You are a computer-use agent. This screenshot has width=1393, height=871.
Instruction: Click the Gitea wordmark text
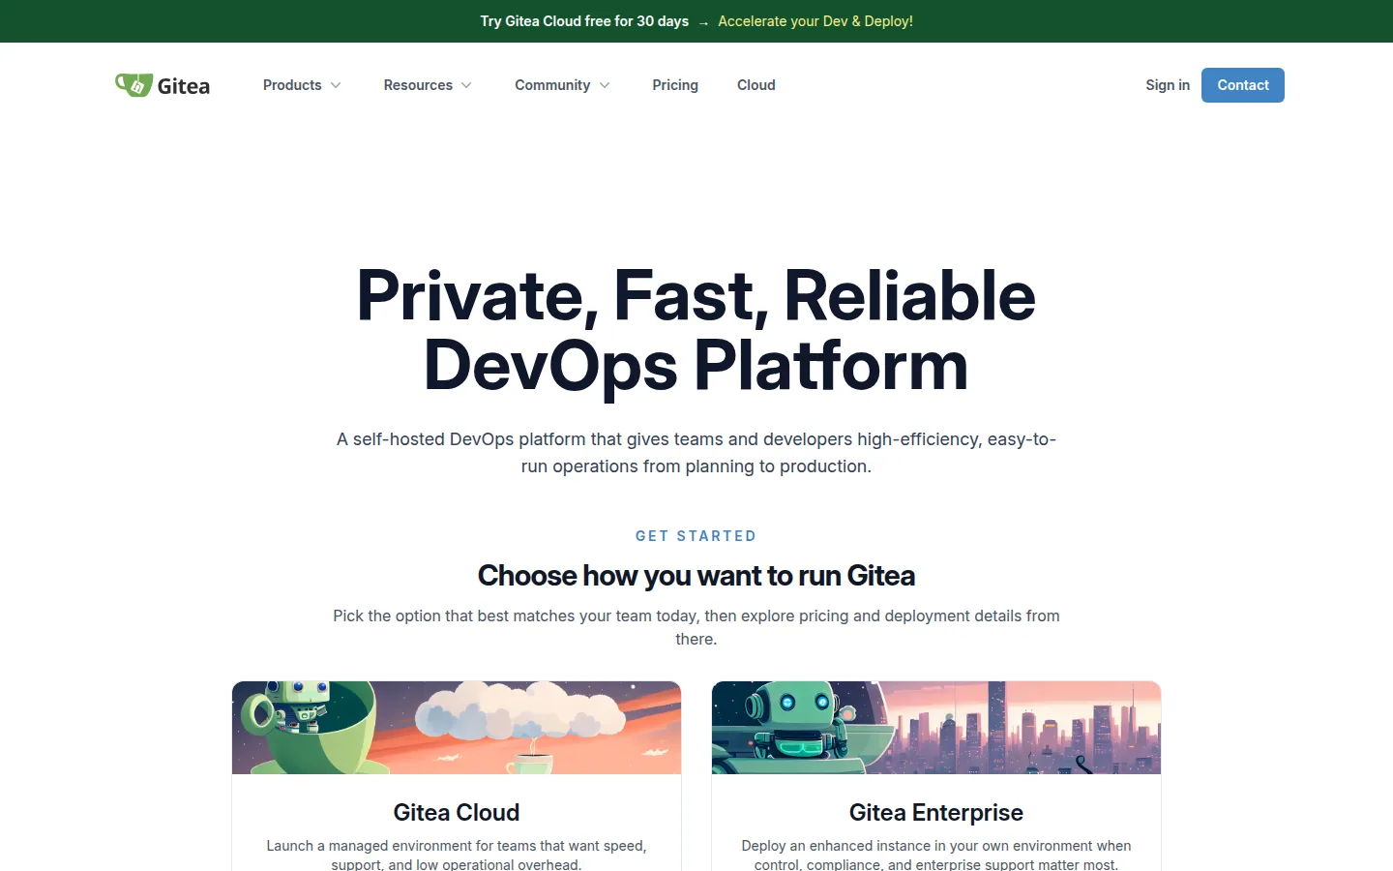click(x=184, y=86)
